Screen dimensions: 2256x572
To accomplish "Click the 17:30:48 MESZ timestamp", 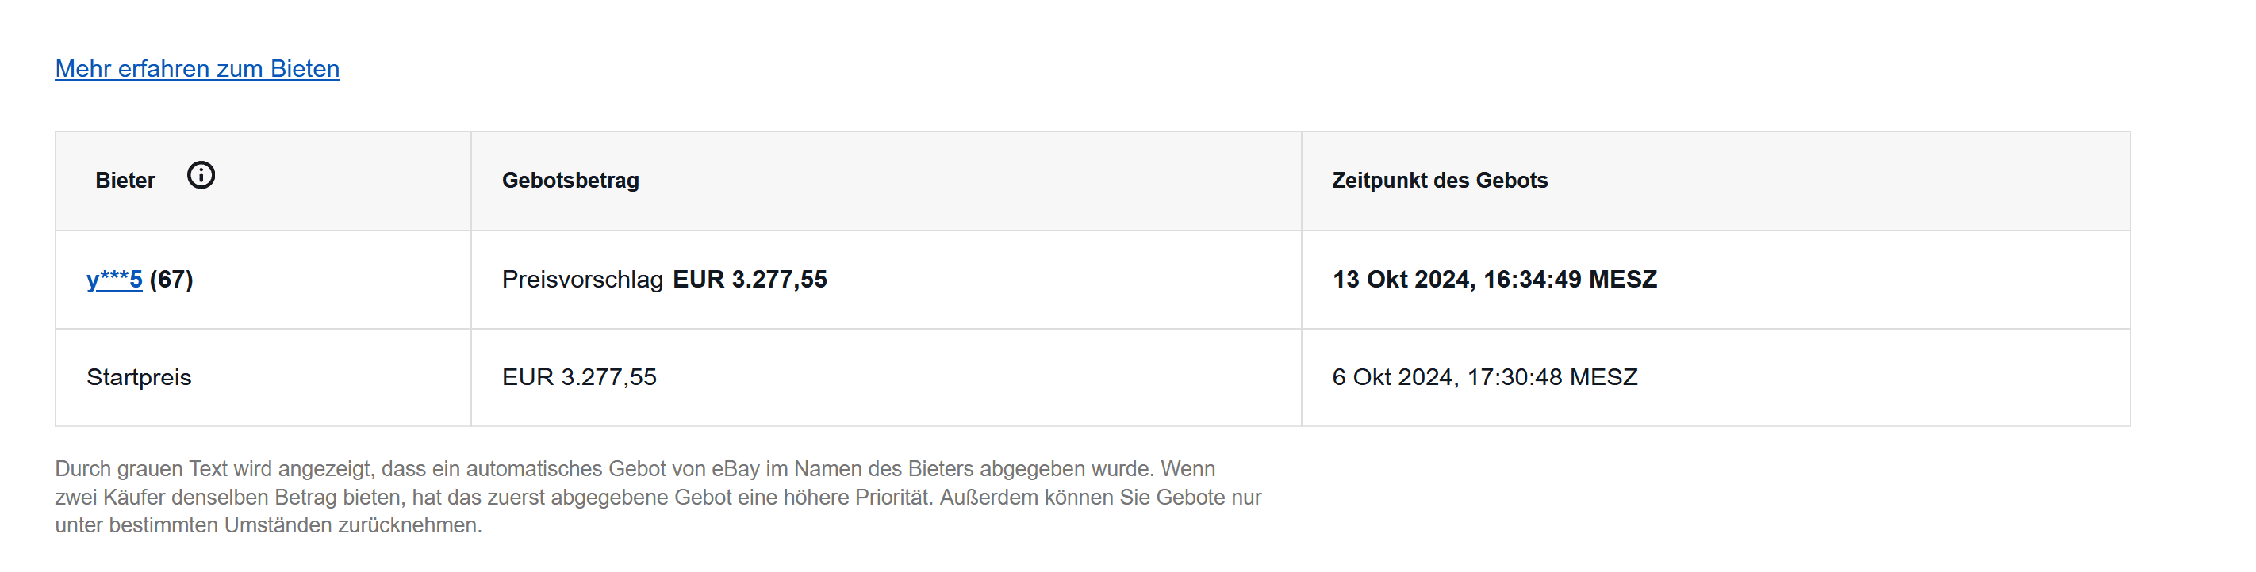I will [x=1552, y=377].
